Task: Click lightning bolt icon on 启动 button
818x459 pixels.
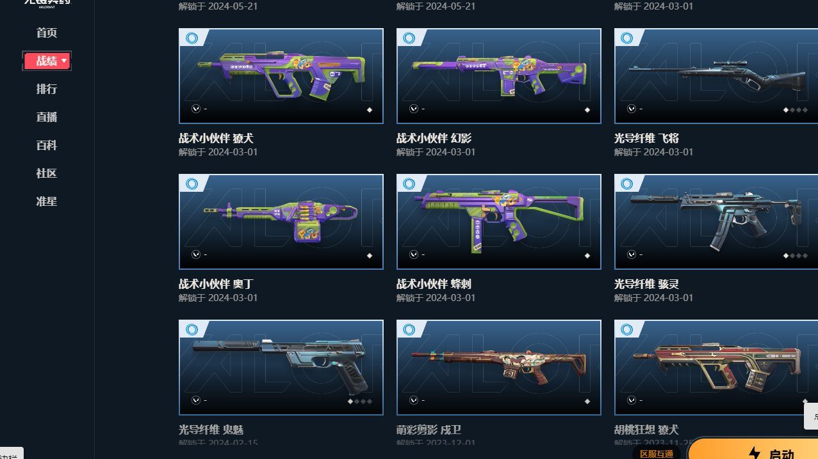Action: tap(754, 453)
